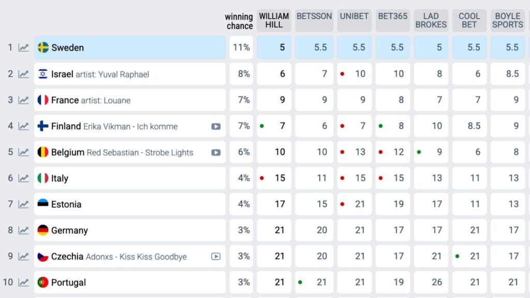
Task: Click the France flag icon
Action: pyautogui.click(x=43, y=100)
